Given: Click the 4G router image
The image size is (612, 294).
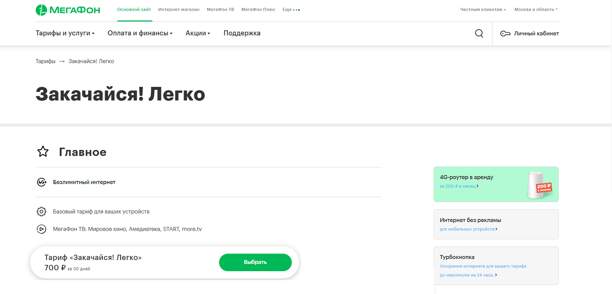Looking at the screenshot, I should (539, 186).
